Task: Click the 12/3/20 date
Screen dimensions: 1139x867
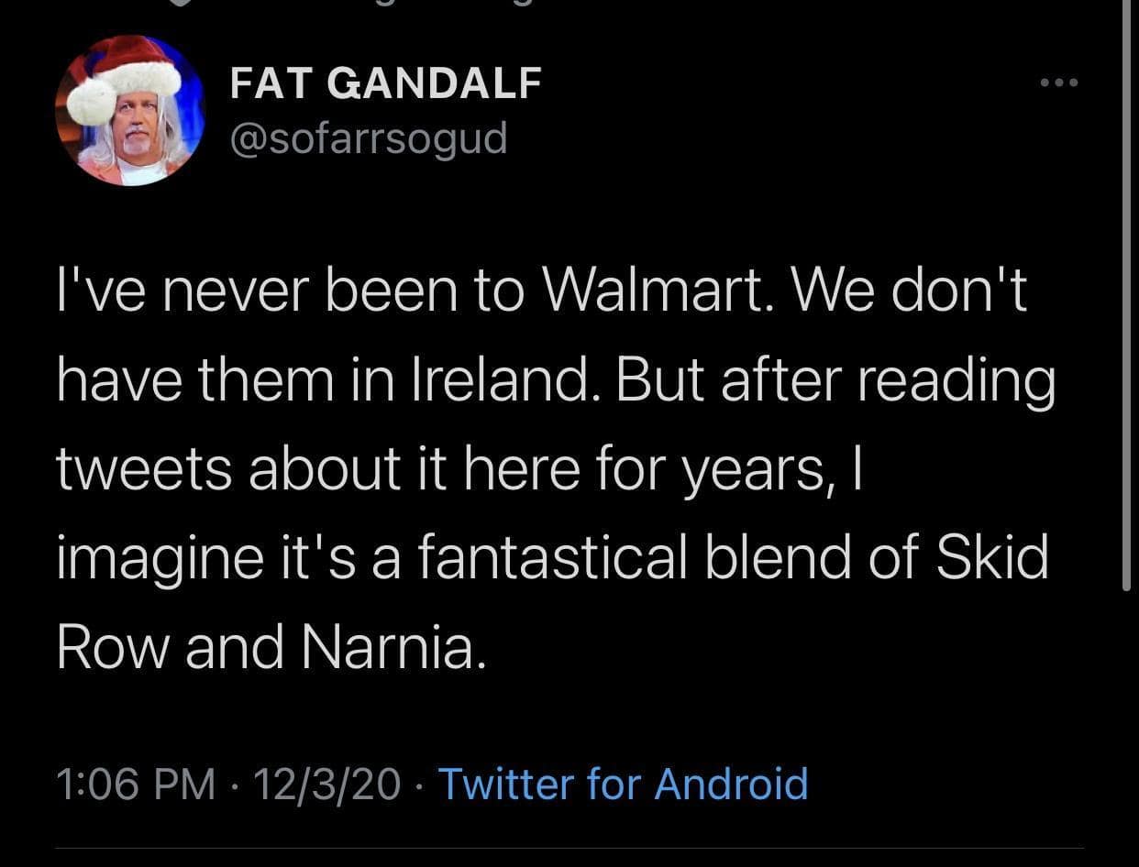Action: (x=327, y=785)
